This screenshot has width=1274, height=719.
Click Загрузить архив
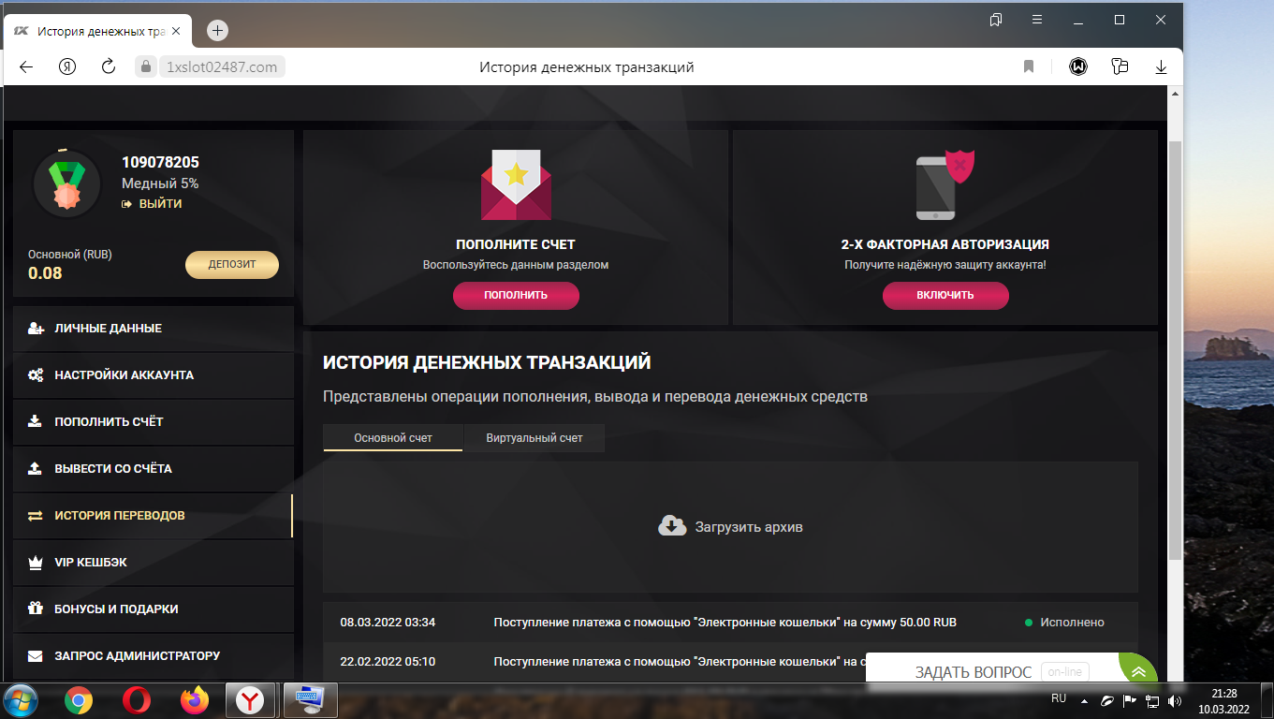[730, 527]
